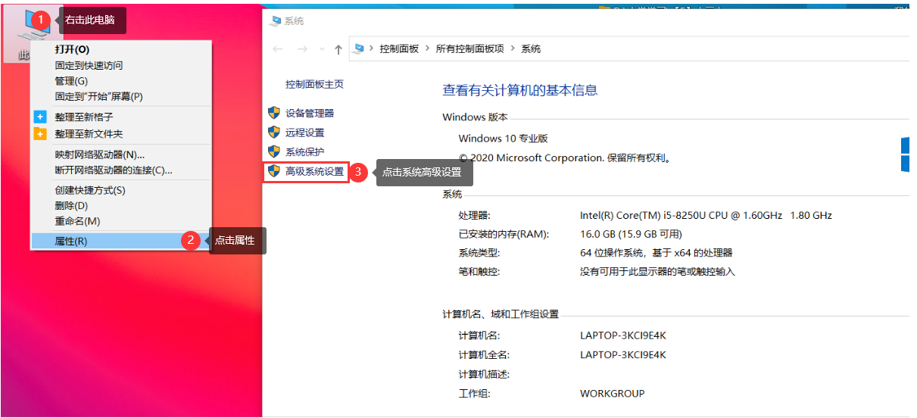Choose 整理至新格子 menu entry
The height and width of the screenshot is (418, 917).
120,117
